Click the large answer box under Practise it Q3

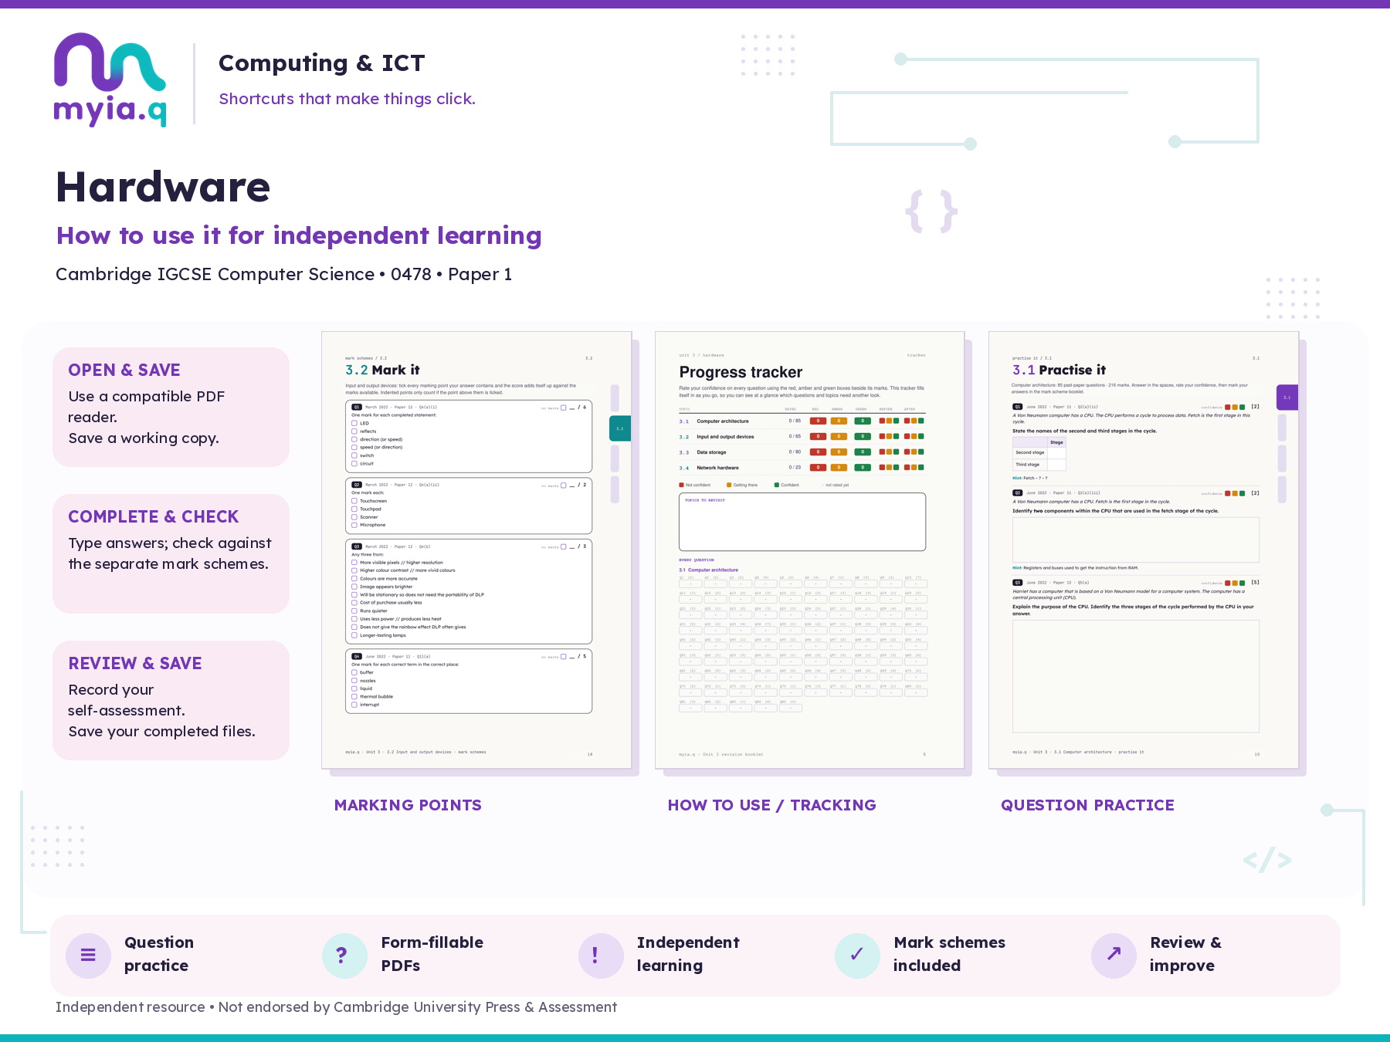1136,676
